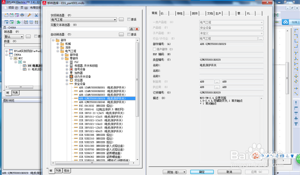Open the 附加 button dropdown arrow

coord(184,172)
